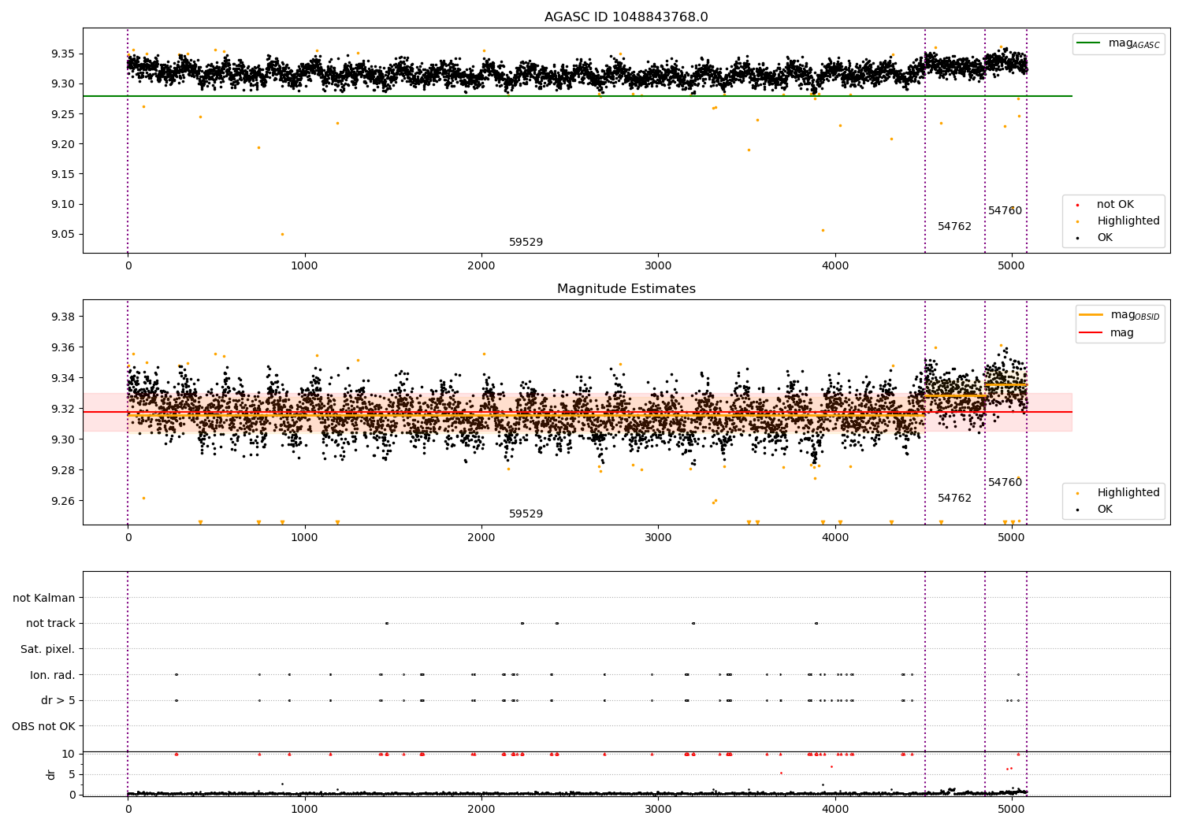Screen dimensions: 1182x827
Task: Click the '5' tick on the dr axis
Action: [x=72, y=774]
